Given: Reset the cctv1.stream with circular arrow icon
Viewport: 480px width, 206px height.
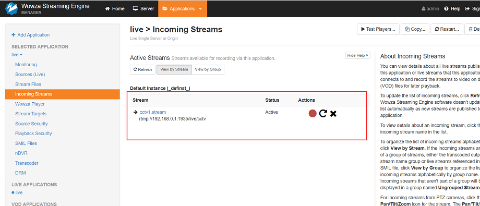Looking at the screenshot, I should [323, 114].
